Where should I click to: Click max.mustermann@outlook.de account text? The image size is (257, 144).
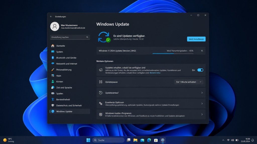(x=73, y=28)
